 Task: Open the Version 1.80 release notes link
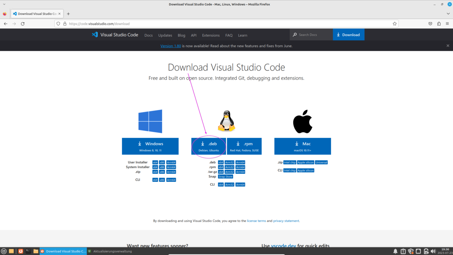pos(170,46)
